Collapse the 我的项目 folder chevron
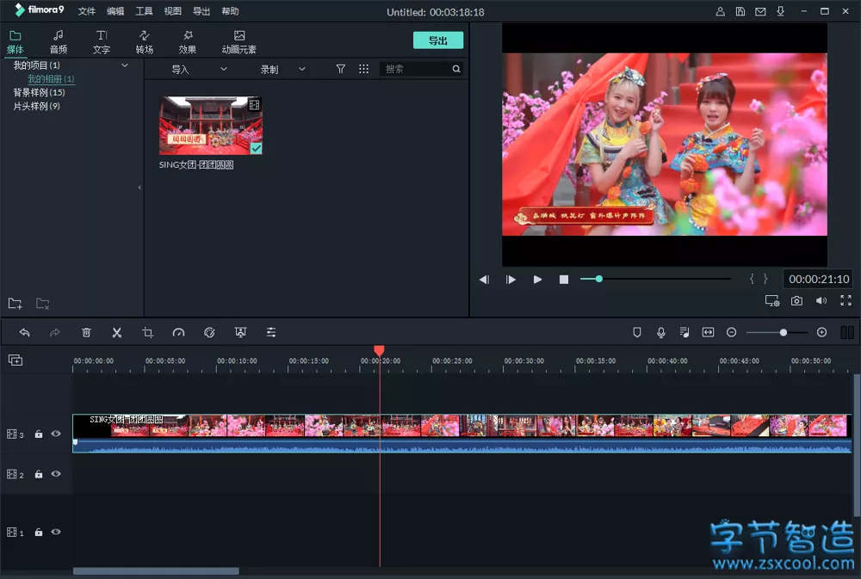Viewport: 861px width, 579px height. pyautogui.click(x=125, y=65)
